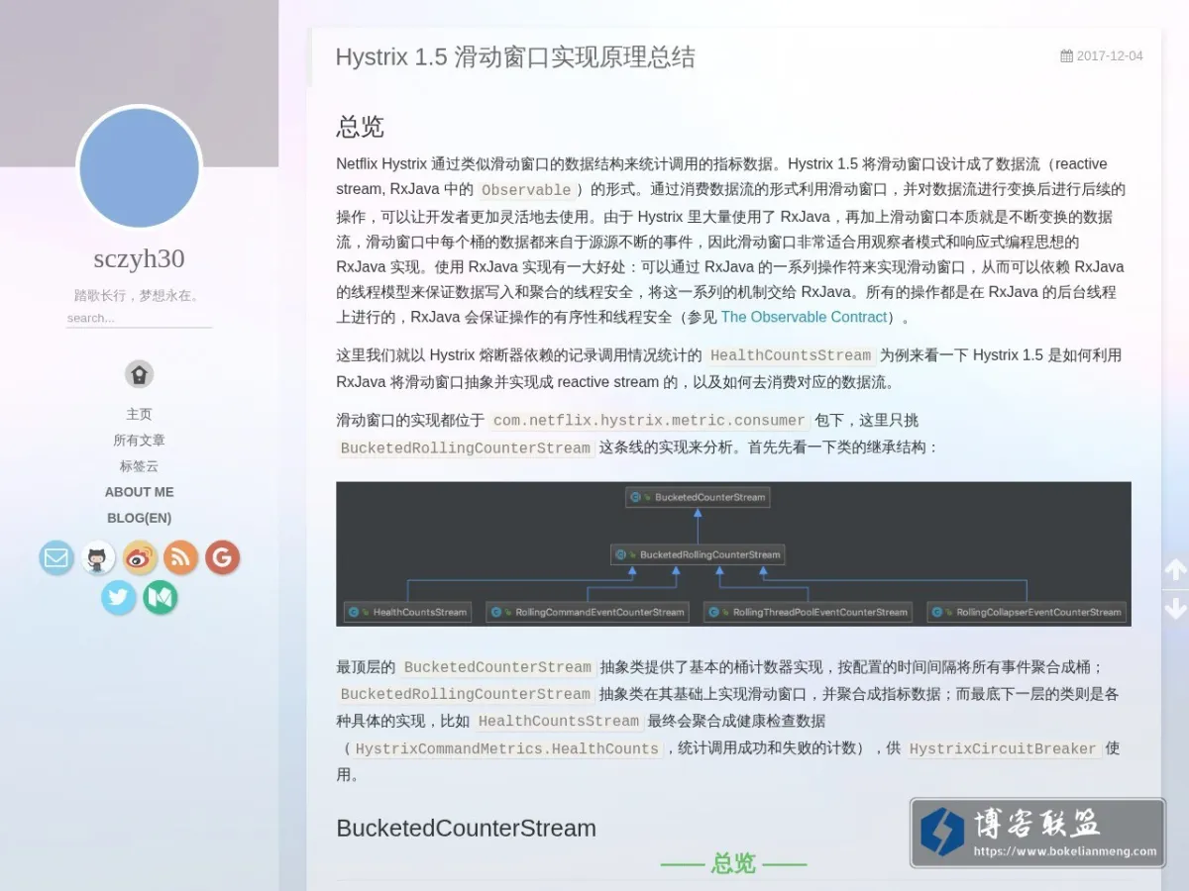Viewport: 1189px width, 891px height.
Task: Click the inline code HystrixCircuitBreaker
Action: pyautogui.click(x=1003, y=748)
